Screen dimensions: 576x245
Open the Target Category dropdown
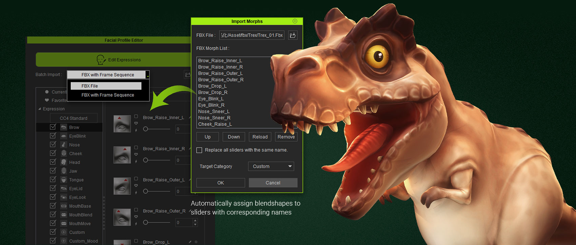click(271, 166)
